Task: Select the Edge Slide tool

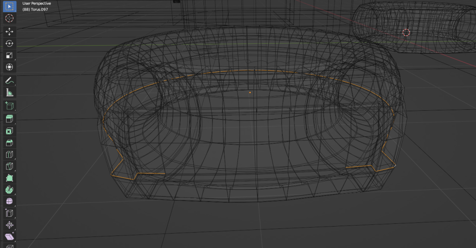Action: click(9, 214)
